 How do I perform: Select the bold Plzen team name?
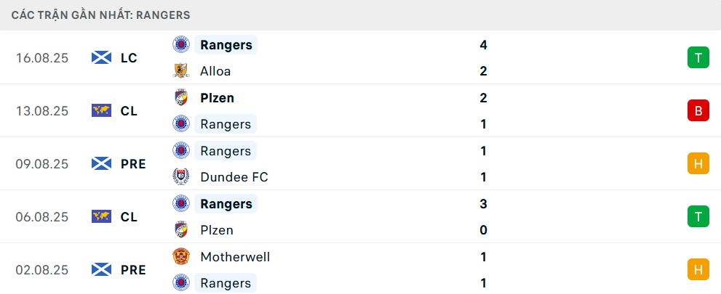pyautogui.click(x=217, y=97)
